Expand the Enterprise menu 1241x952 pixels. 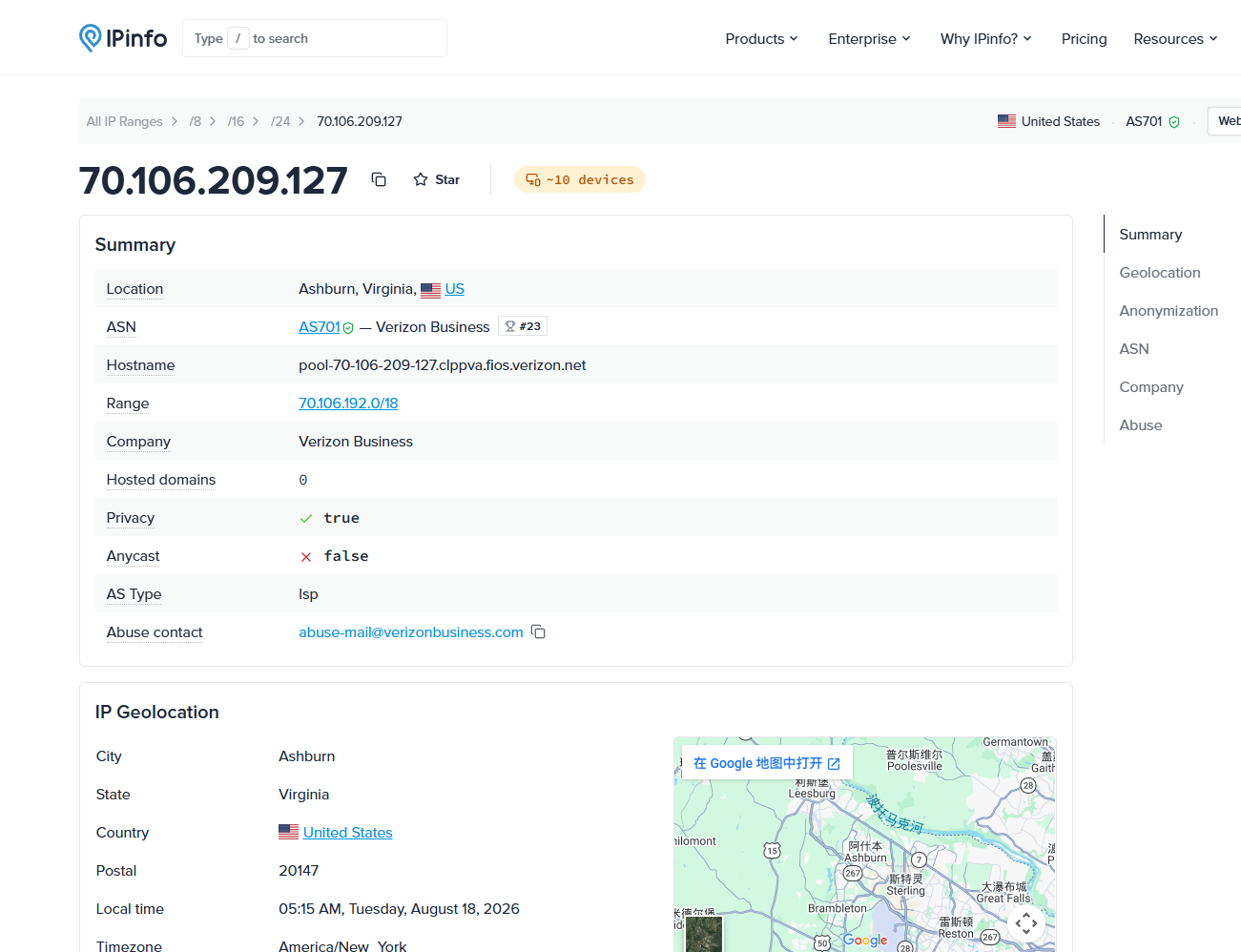click(x=869, y=38)
